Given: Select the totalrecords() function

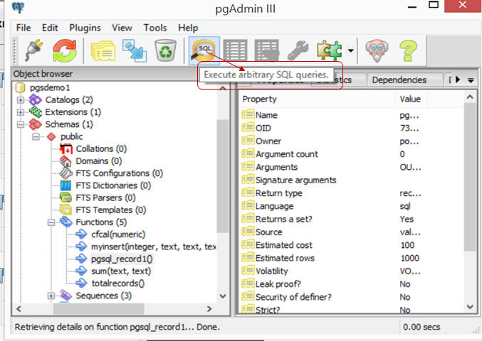Looking at the screenshot, I should coord(117,283).
